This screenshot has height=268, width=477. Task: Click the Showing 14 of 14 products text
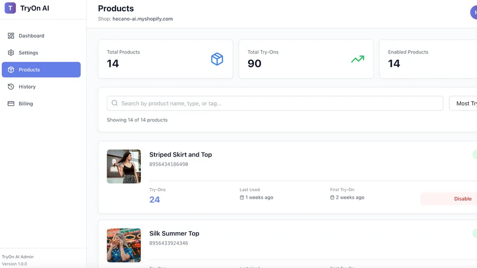(x=137, y=120)
